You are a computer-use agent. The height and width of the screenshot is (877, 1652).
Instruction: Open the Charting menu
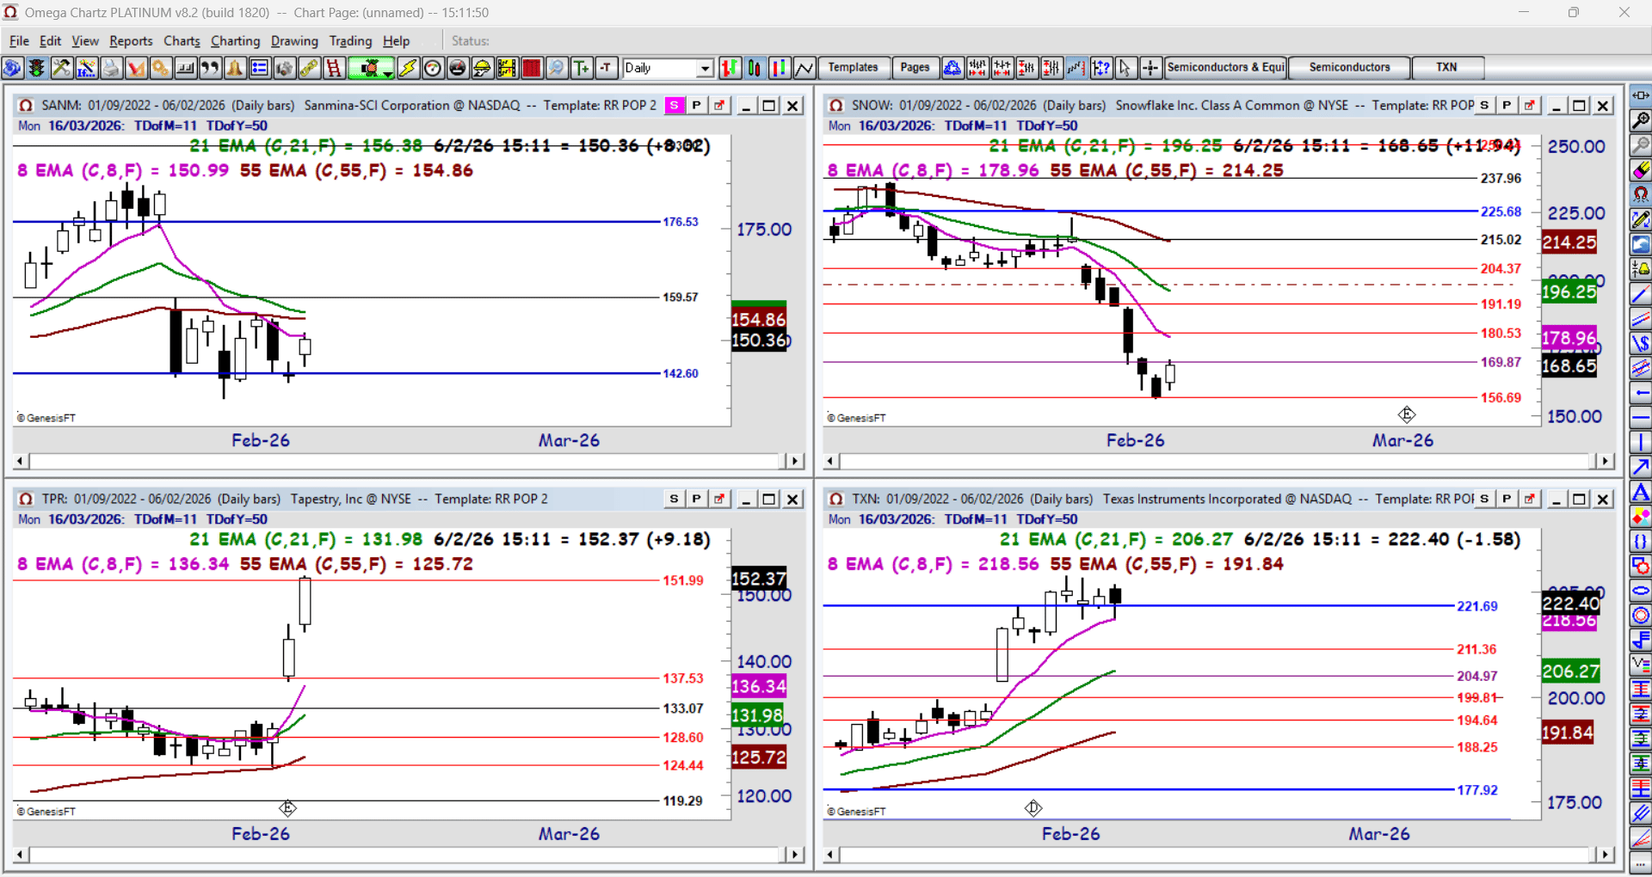235,40
